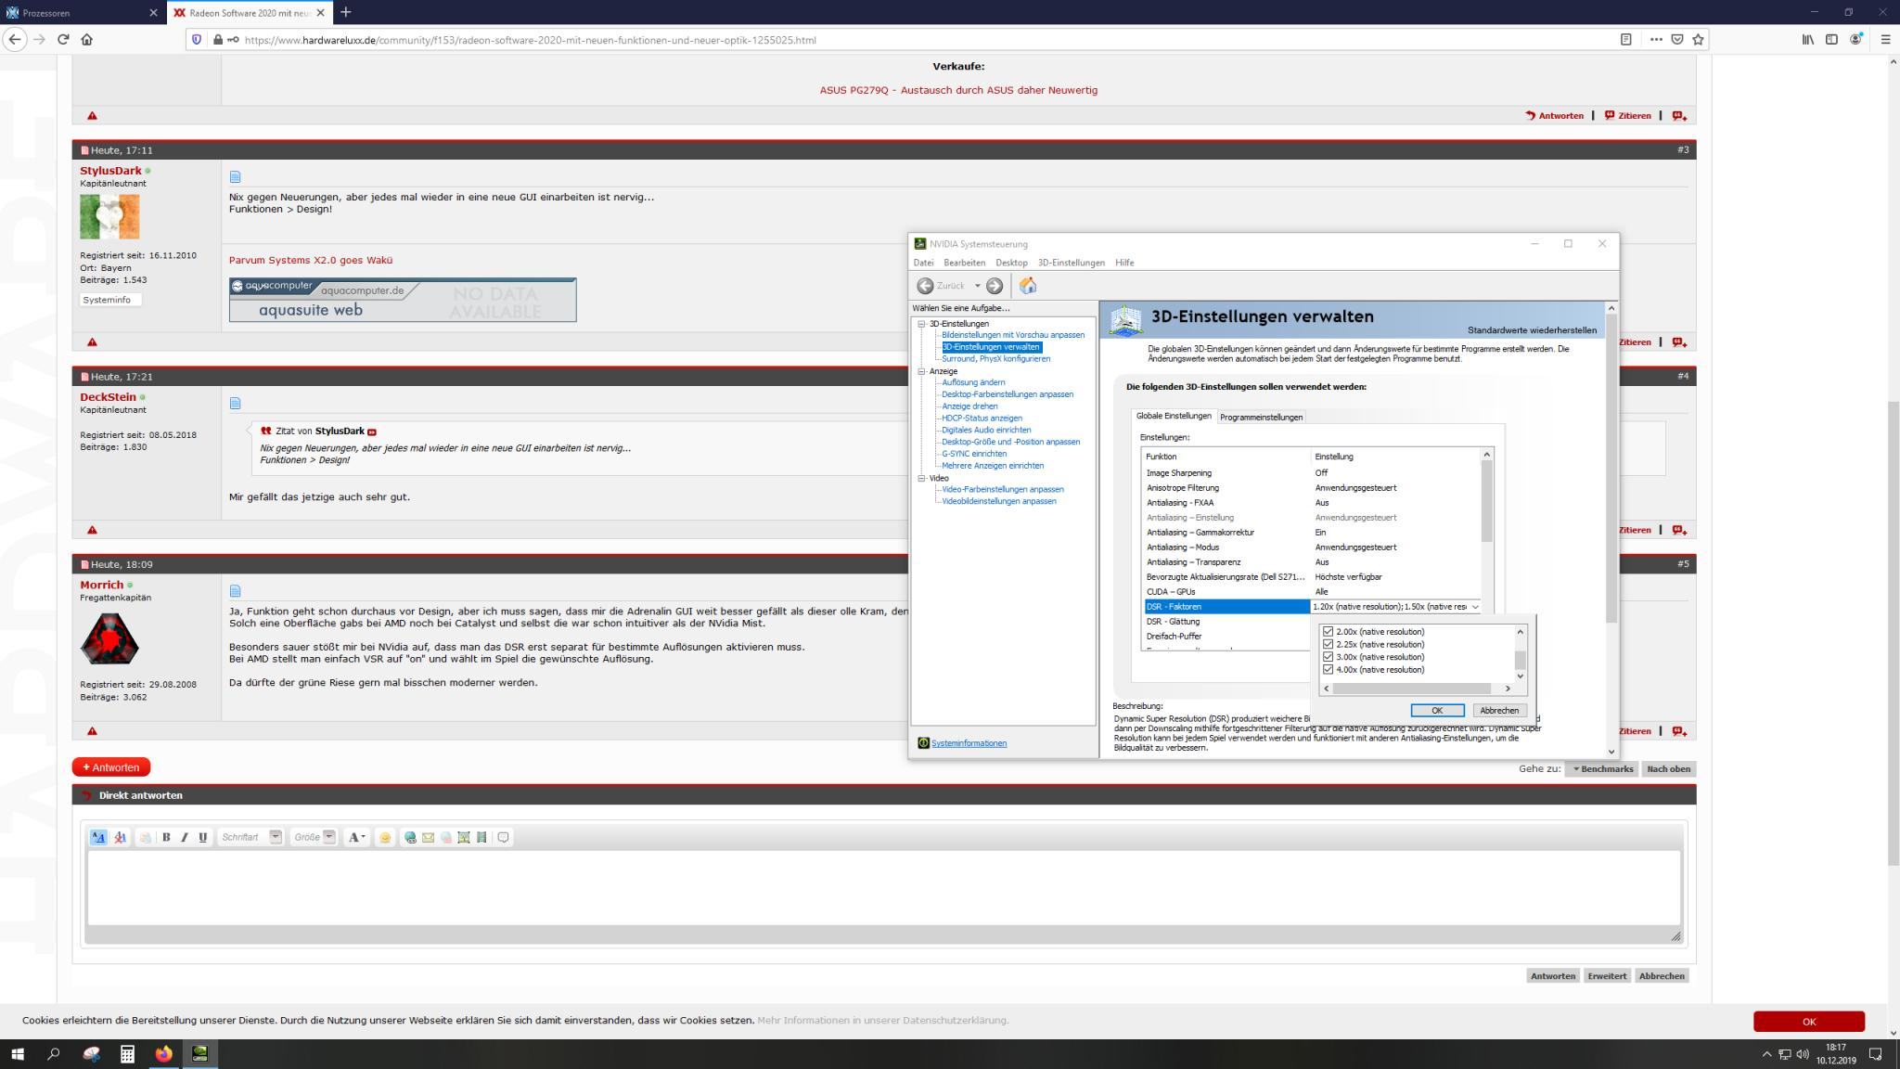Image resolution: width=1900 pixels, height=1069 pixels.
Task: Open the Firefox home page icon
Action: (x=87, y=39)
